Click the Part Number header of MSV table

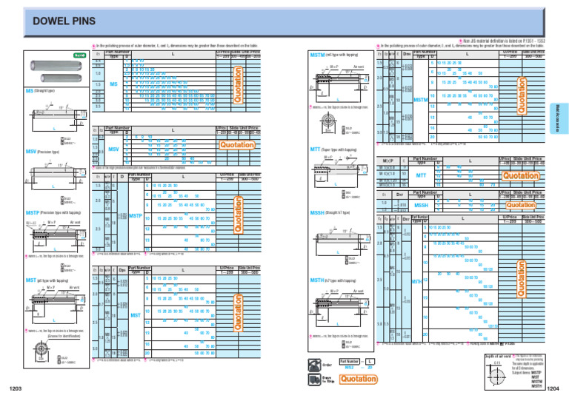coord(118,128)
